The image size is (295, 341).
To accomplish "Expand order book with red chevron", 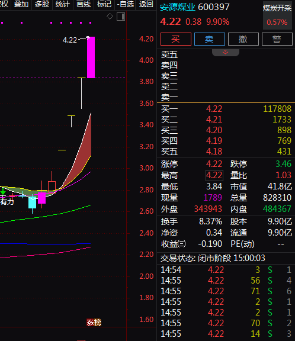I will tap(226, 53).
